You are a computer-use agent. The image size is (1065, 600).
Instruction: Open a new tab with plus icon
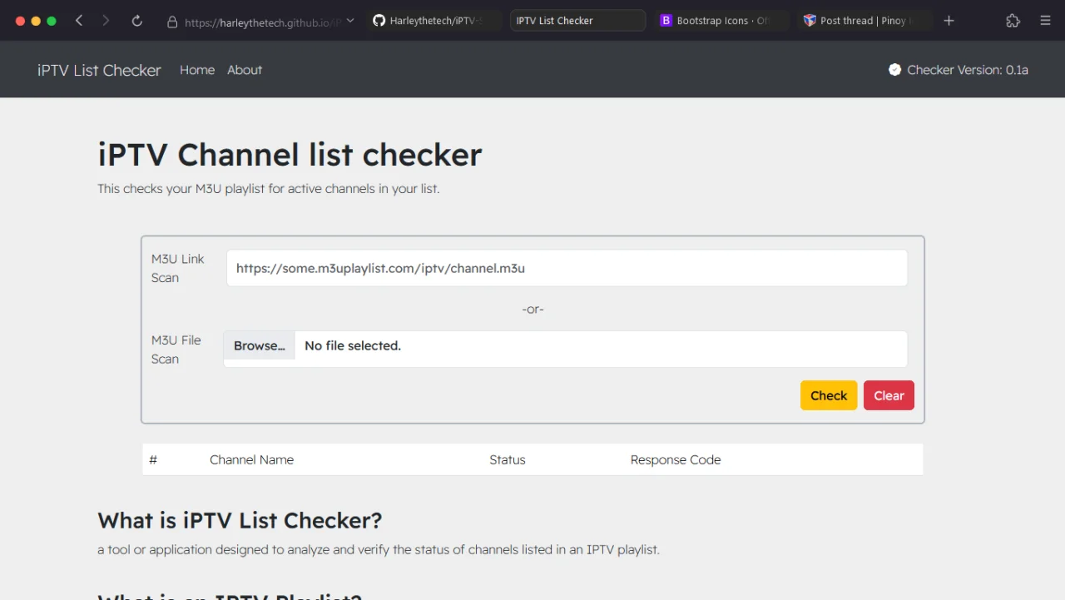coord(949,21)
